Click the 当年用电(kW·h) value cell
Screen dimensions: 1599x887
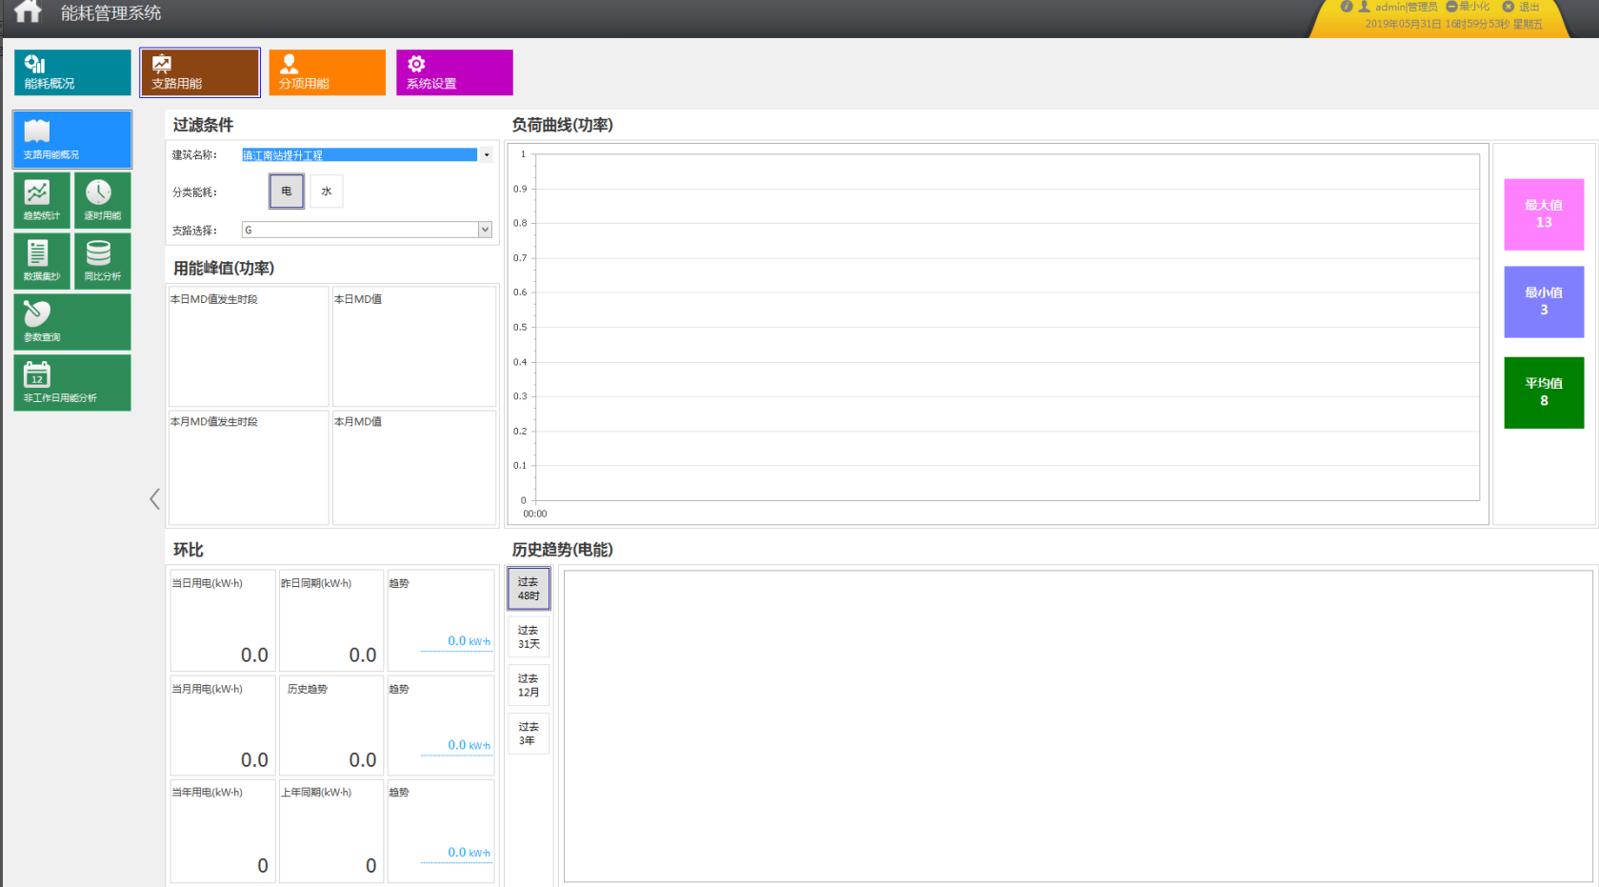pyautogui.click(x=223, y=831)
